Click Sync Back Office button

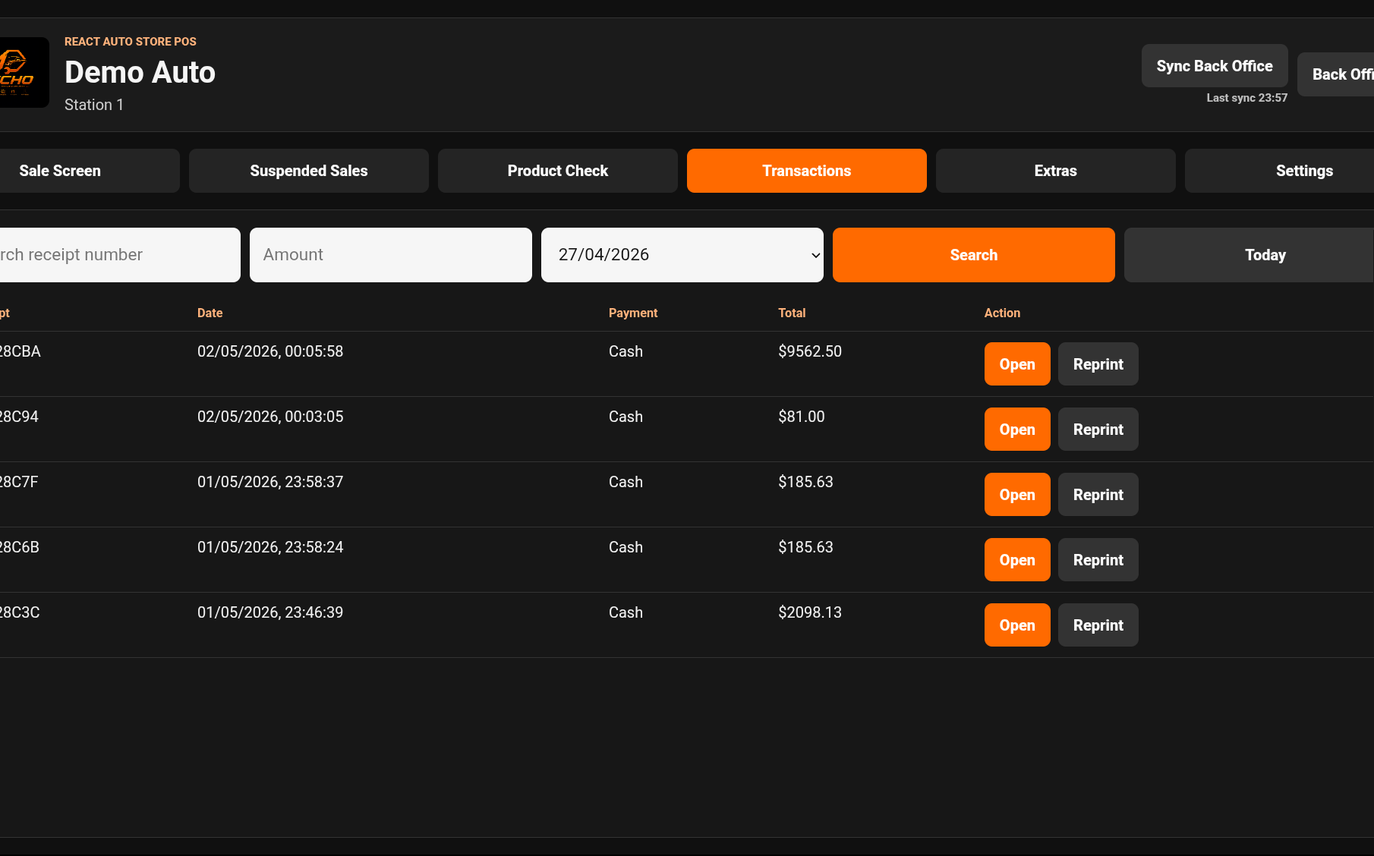[x=1215, y=66]
